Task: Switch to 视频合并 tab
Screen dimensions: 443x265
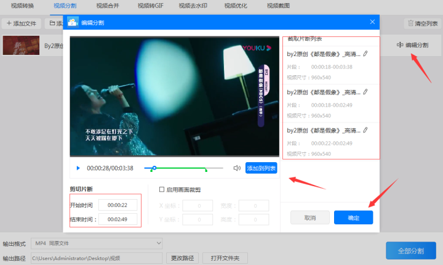Action: [108, 6]
